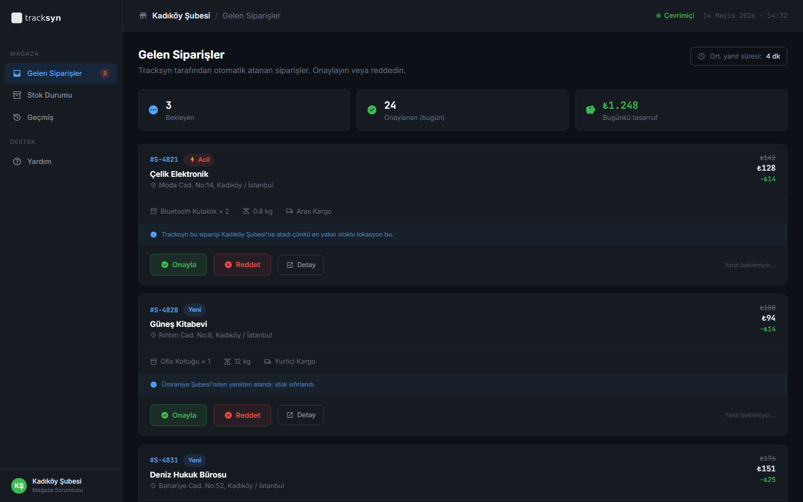Click the weight icon beside 0.8 kg

tap(246, 211)
